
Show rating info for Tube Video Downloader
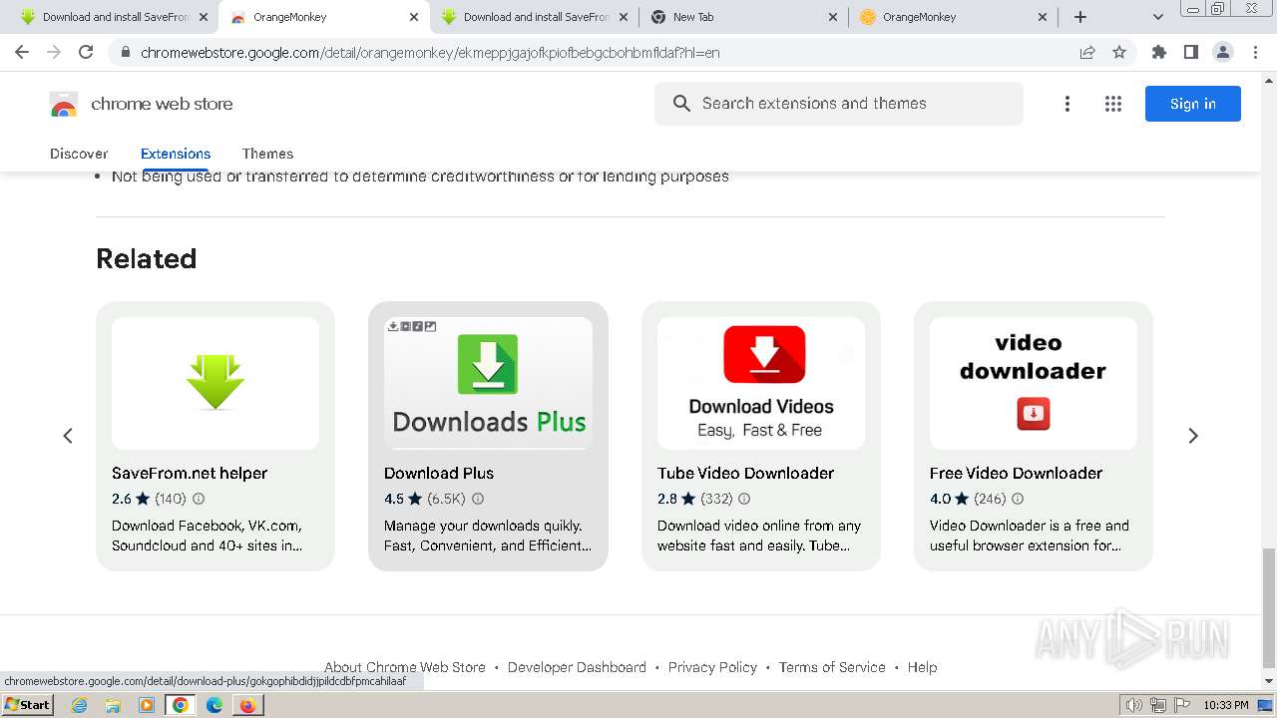click(744, 499)
